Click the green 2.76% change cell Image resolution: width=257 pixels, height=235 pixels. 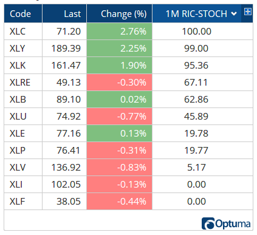click(x=119, y=32)
